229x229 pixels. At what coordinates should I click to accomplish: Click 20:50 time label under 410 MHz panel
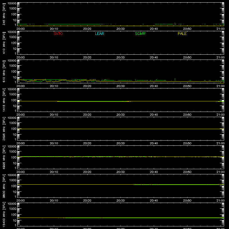point(187,58)
